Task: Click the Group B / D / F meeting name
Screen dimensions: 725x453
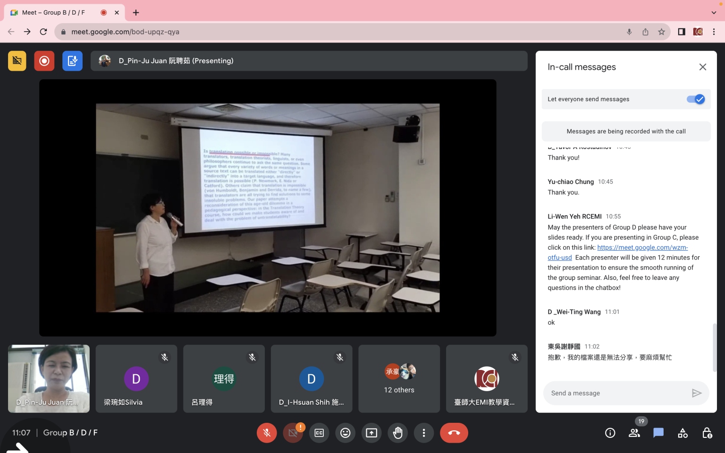Action: pos(70,433)
